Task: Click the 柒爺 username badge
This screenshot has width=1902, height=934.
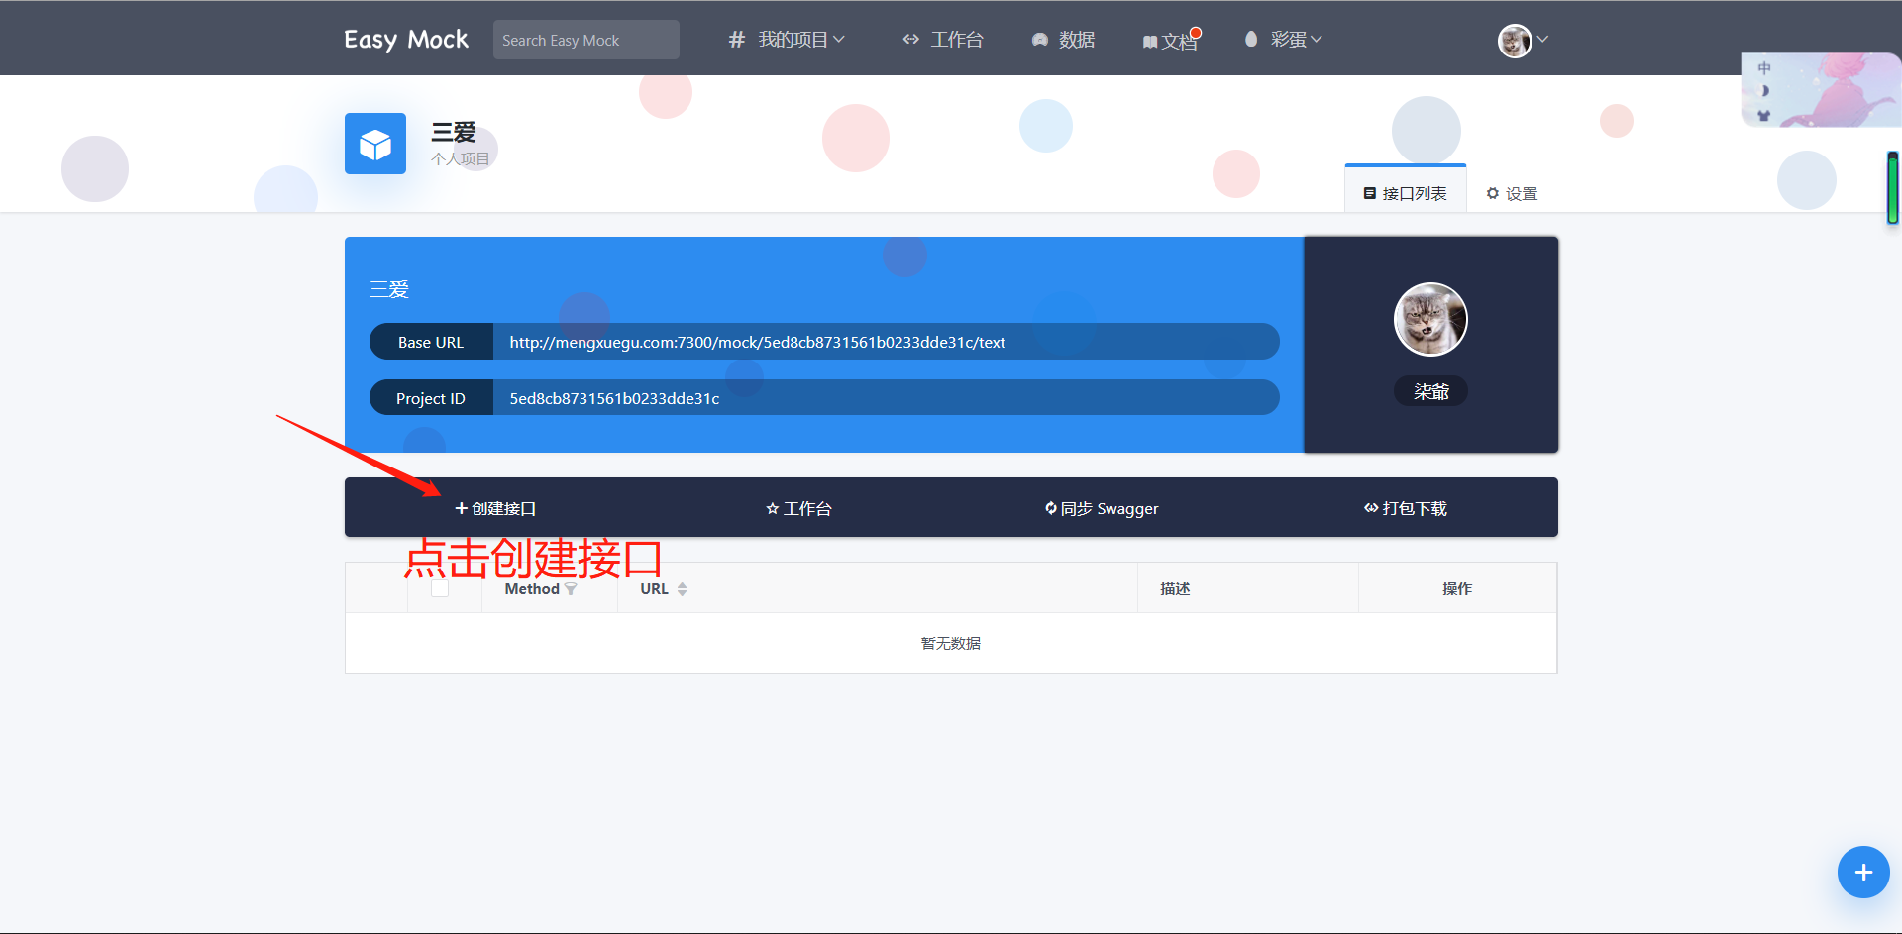Action: click(x=1430, y=391)
